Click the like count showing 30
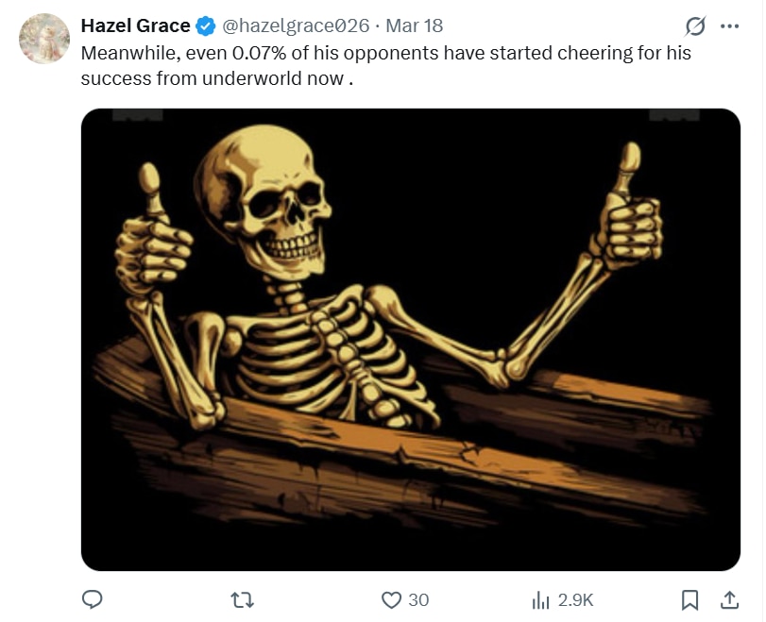The image size is (766, 622). pyautogui.click(x=418, y=599)
